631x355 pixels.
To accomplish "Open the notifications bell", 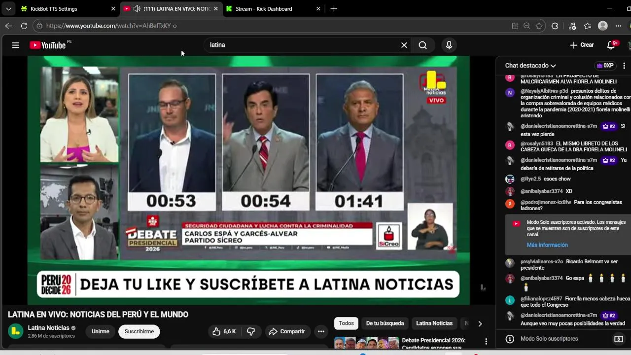I will (611, 45).
